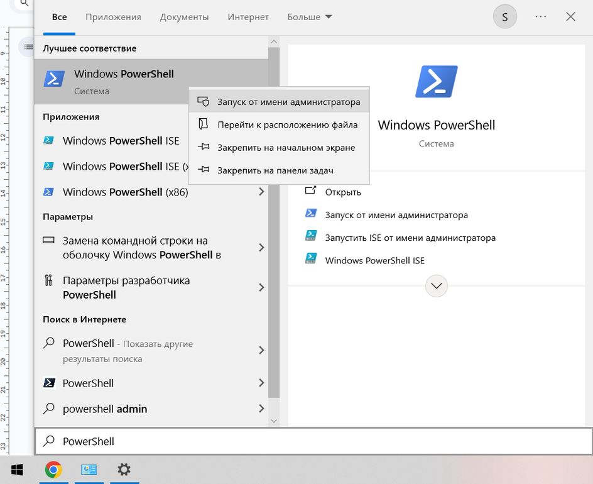Click the ISE icon beside 'Запустить ISE от имени администратора'
The image size is (593, 484).
tap(311, 236)
